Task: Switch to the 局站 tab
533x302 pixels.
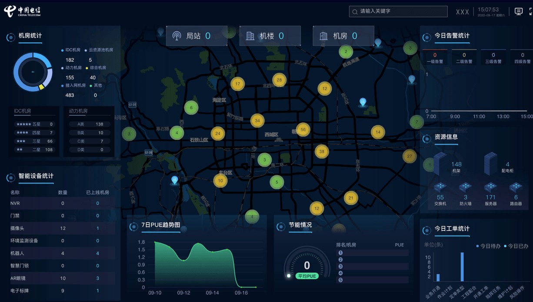Action: [197, 36]
